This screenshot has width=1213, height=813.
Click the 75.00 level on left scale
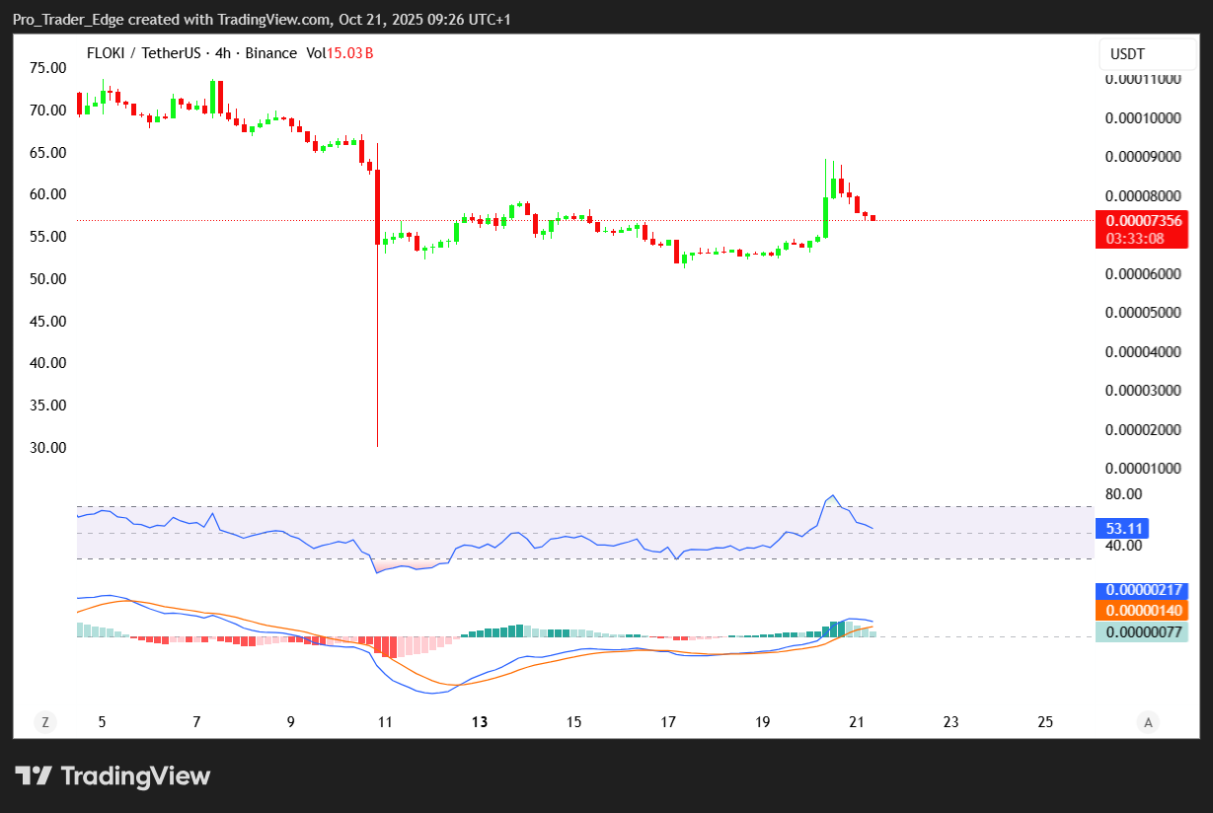pos(47,68)
